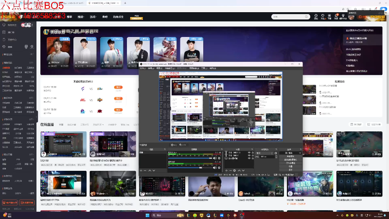Hide the second text source with its eye icon

tap(249, 155)
